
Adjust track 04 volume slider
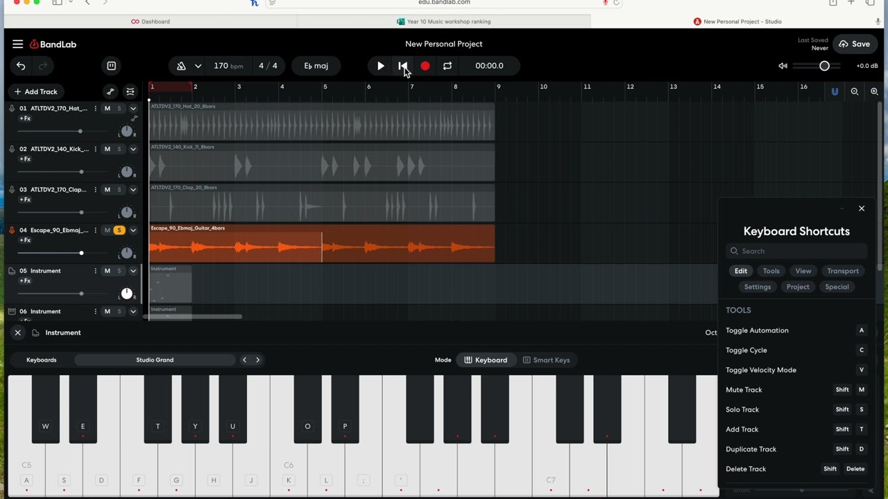[x=81, y=253]
